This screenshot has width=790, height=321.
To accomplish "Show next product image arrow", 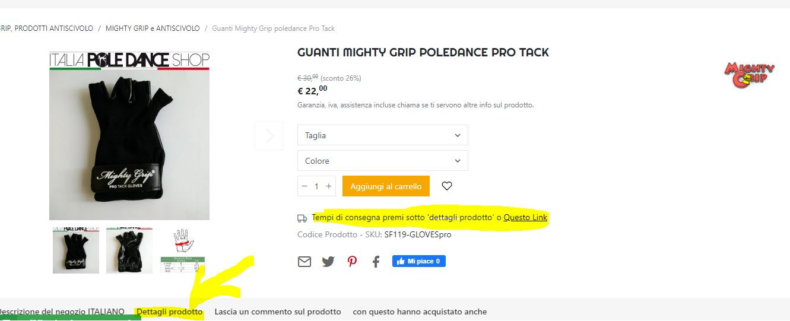I will coord(269,136).
